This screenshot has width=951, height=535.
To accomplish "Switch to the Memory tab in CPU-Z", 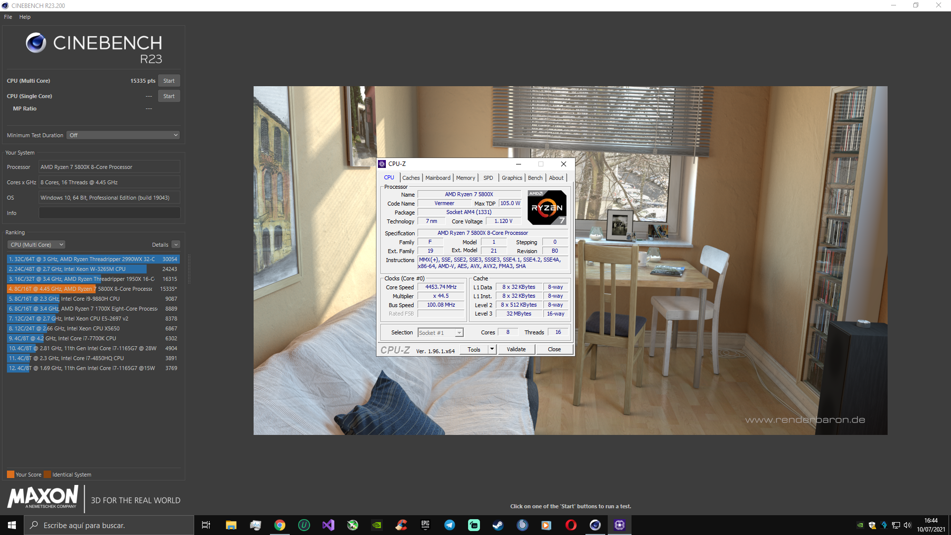I will tap(466, 178).
